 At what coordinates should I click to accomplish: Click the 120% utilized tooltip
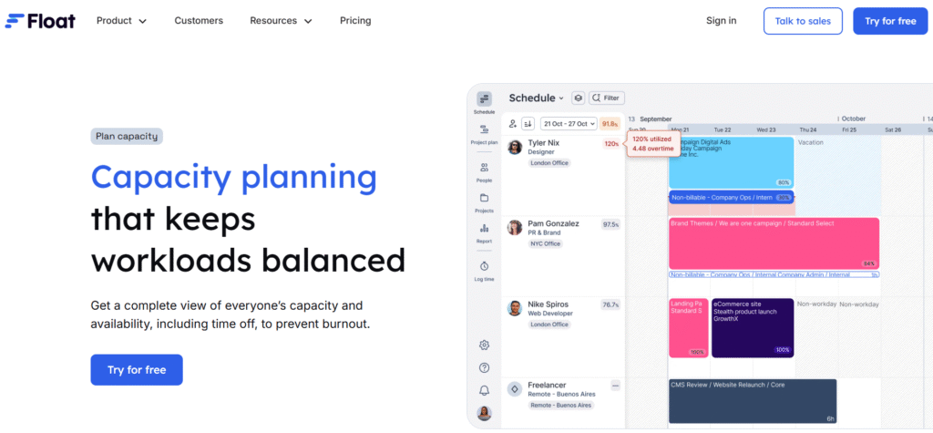coord(652,143)
